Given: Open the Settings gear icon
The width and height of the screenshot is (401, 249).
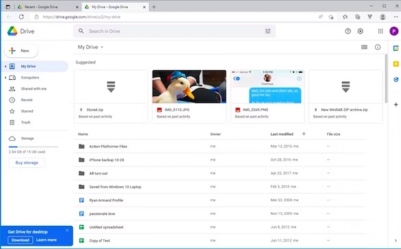Looking at the screenshot, I should (361, 31).
